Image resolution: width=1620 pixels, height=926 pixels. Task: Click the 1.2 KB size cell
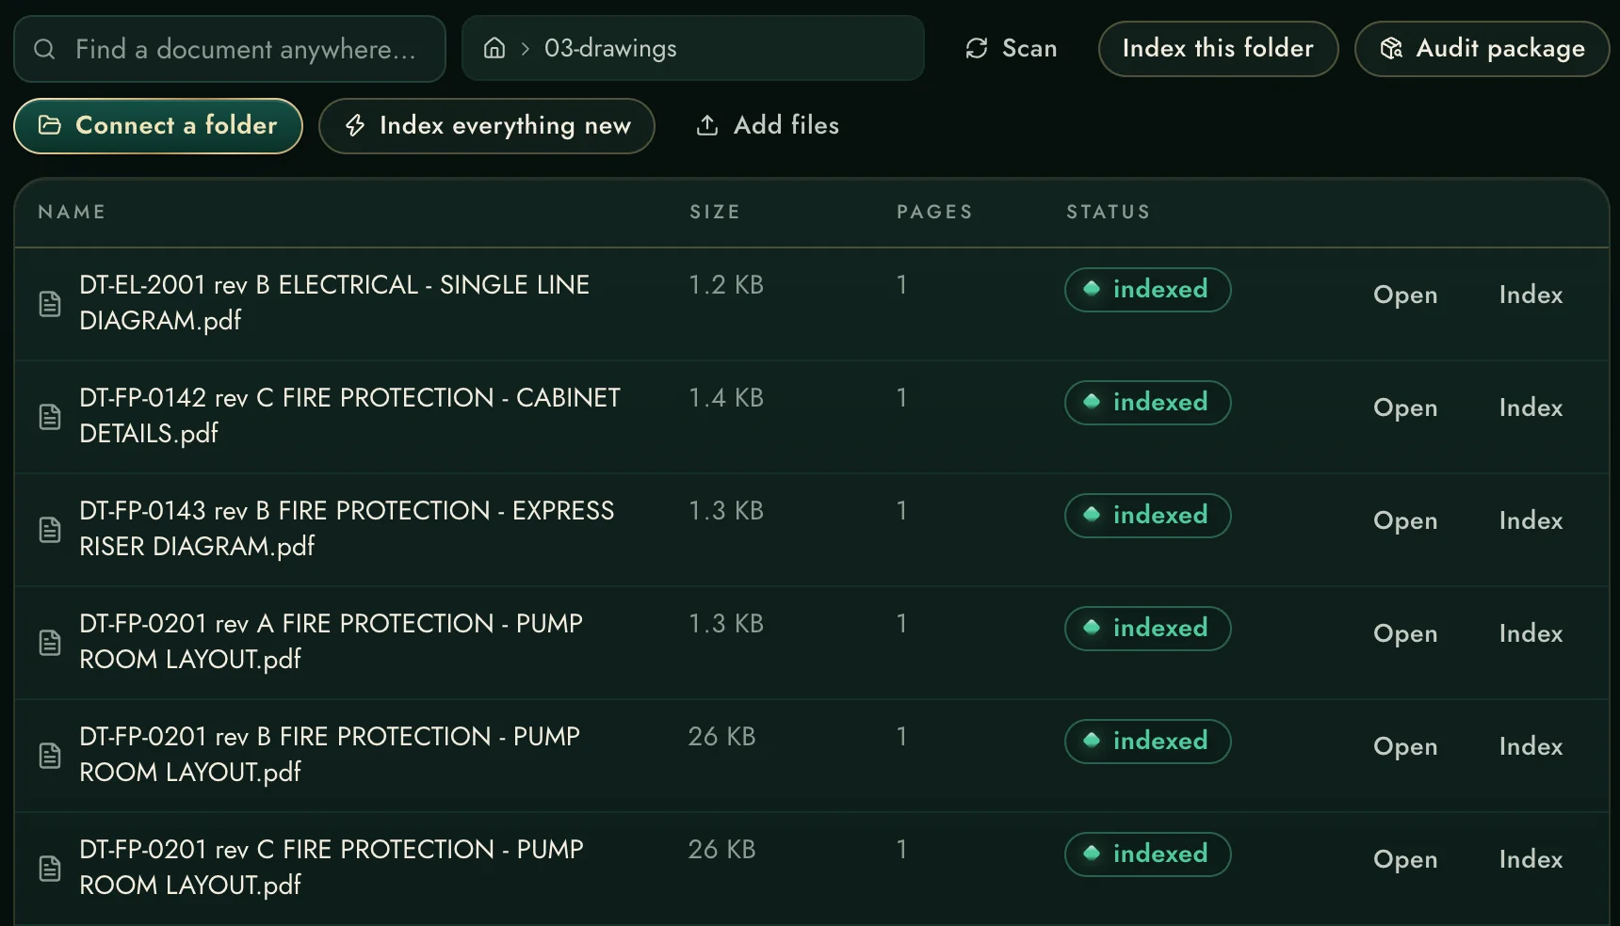[726, 285]
